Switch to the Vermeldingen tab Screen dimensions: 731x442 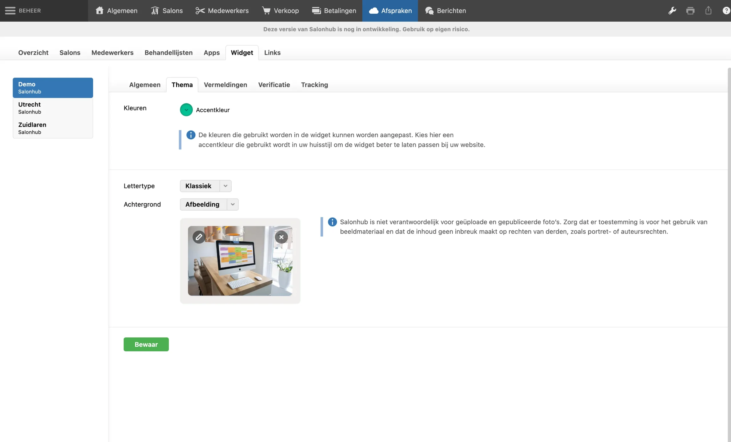point(225,85)
